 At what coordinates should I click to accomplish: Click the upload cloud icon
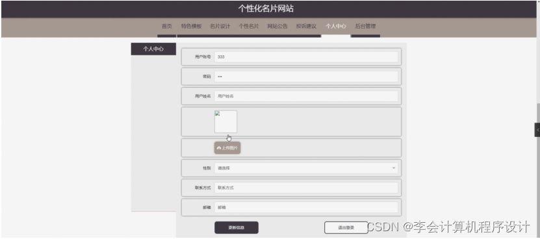(219, 148)
